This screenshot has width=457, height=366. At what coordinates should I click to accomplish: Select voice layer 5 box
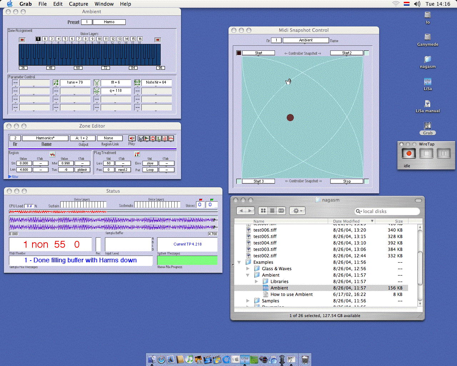click(x=65, y=39)
